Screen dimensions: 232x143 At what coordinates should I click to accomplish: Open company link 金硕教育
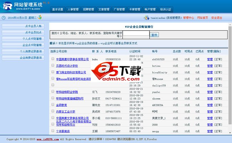[x=61, y=105]
